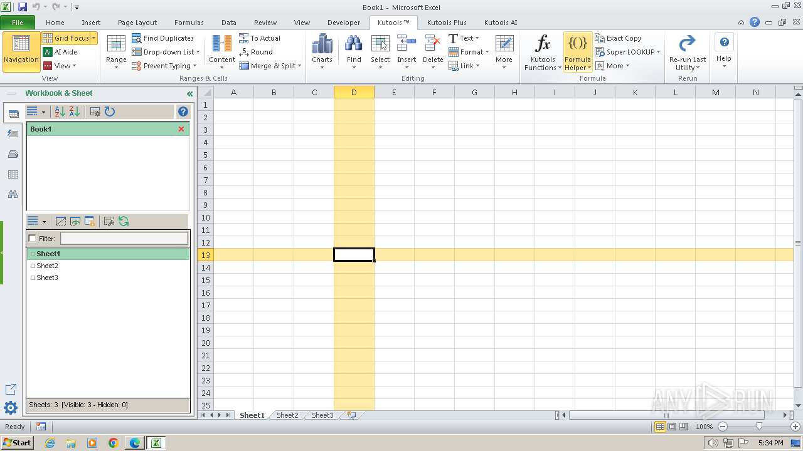803x451 pixels.
Task: Switch to AutoText pane sidebar icon
Action: [x=13, y=133]
